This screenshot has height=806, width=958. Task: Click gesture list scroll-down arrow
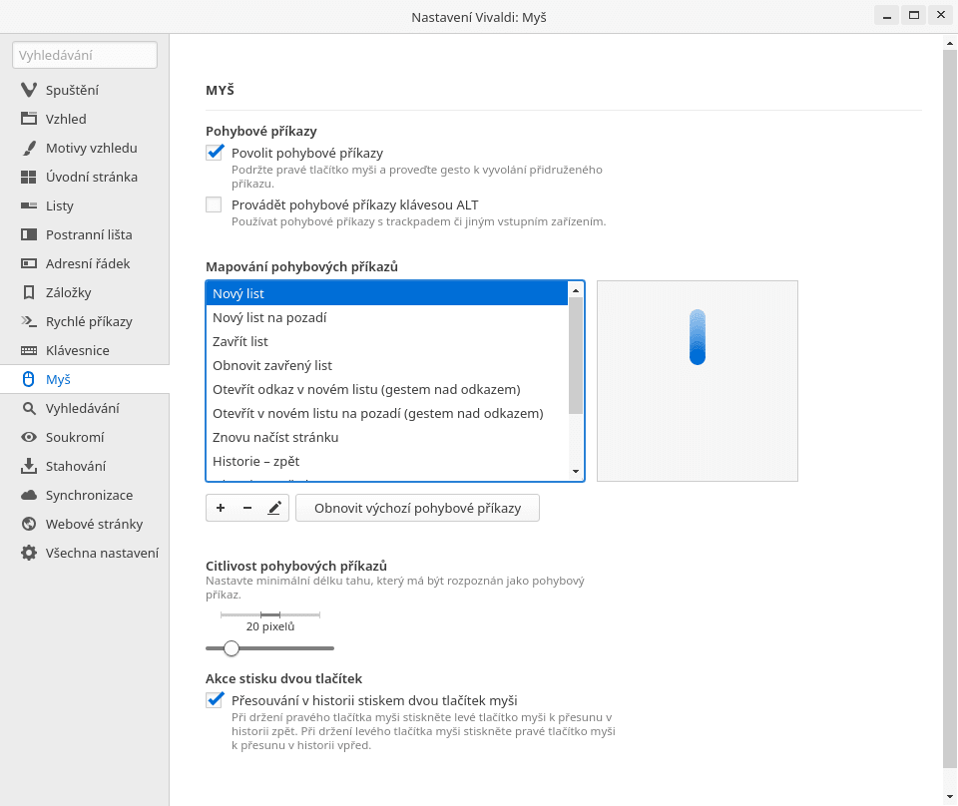coord(576,471)
